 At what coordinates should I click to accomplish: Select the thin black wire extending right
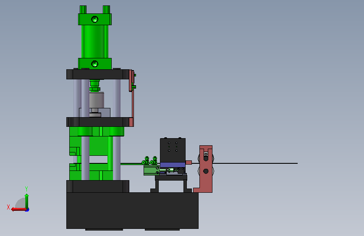[255, 163]
